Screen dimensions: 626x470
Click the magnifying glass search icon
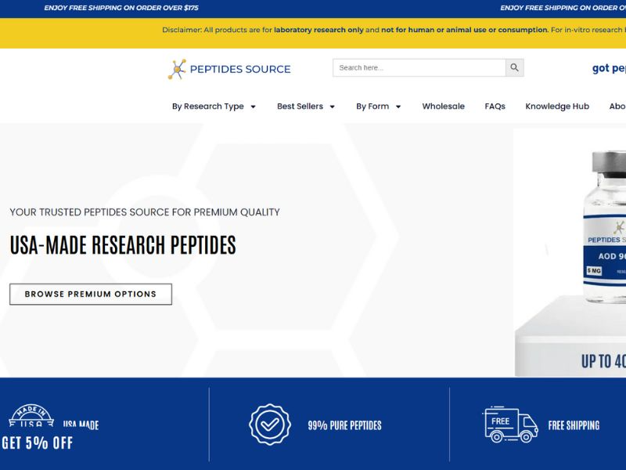tap(514, 68)
